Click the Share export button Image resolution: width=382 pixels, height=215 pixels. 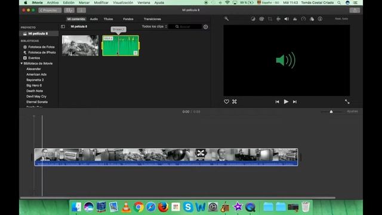point(355,10)
